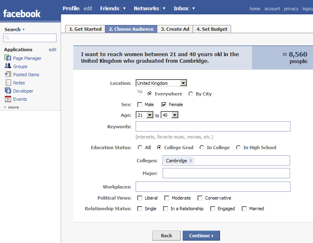Select the By City radio button
313x243 pixels.
point(191,94)
